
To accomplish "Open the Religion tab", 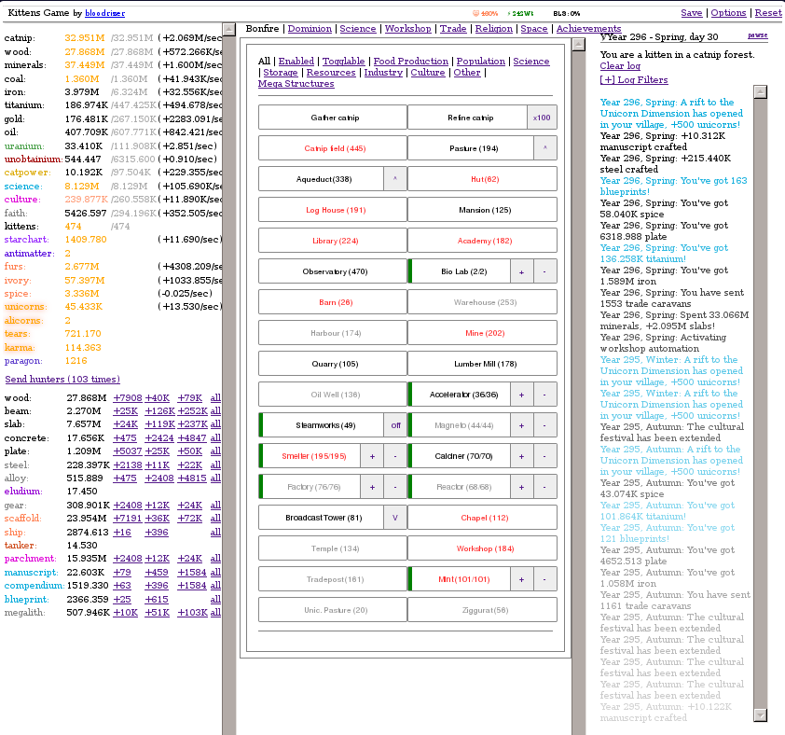I will (493, 29).
